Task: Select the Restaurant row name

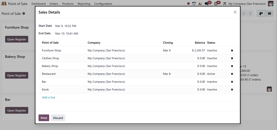Action: [49, 74]
